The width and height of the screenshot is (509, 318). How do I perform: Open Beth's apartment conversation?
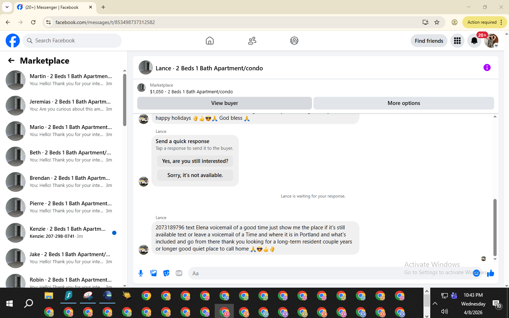coord(61,157)
